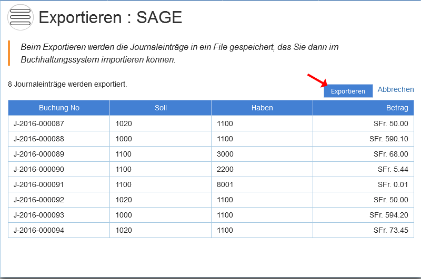The image size is (421, 279).
Task: Click the Betrag column header
Action: coord(363,108)
